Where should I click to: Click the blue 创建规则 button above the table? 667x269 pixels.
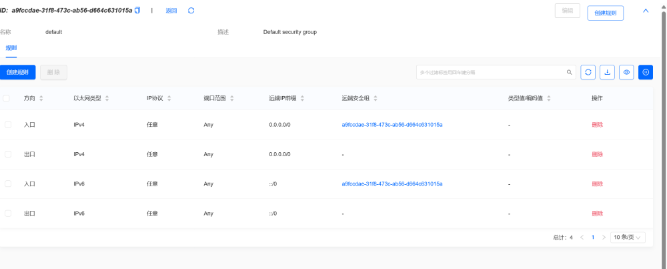coord(17,72)
